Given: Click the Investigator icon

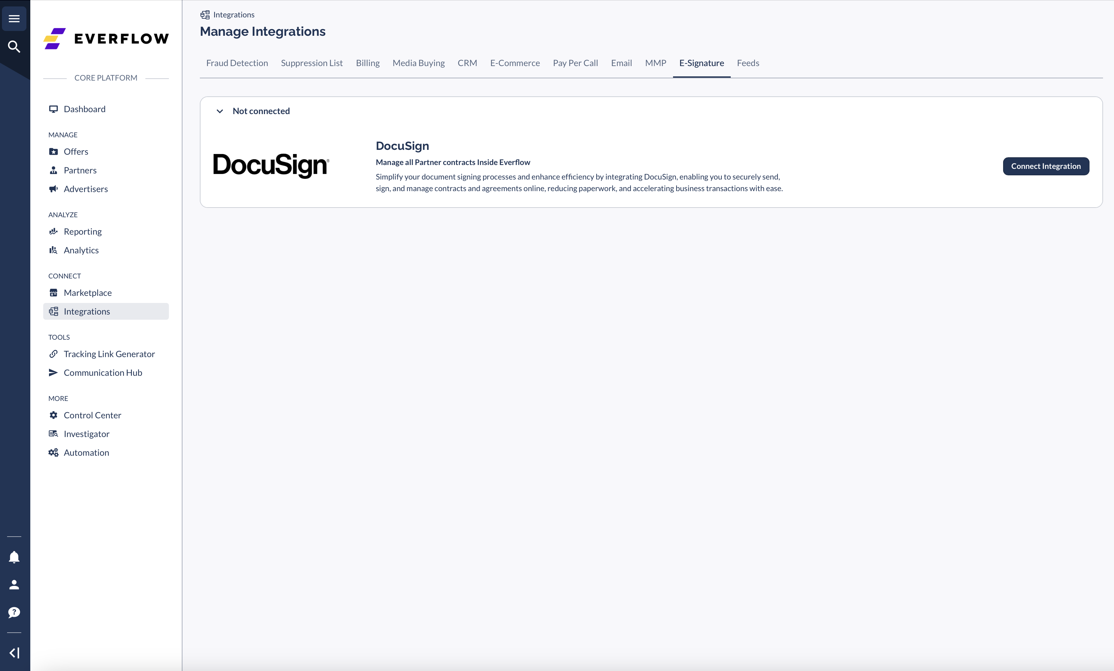Looking at the screenshot, I should 54,433.
